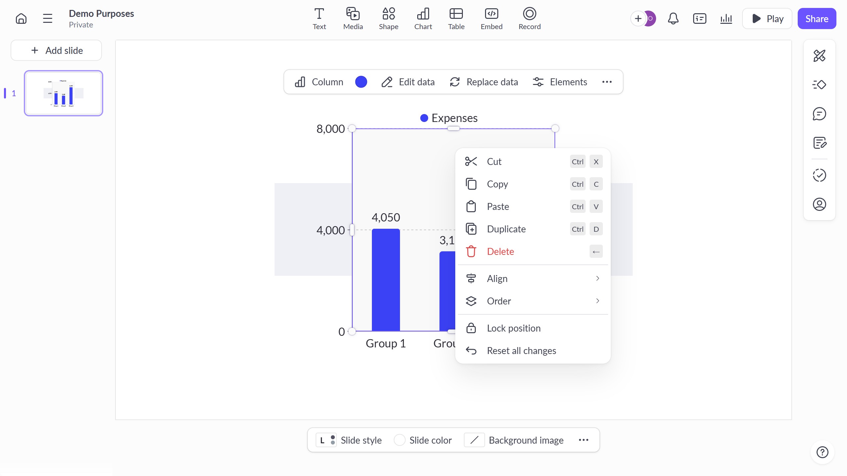Choose Duplicate from the context menu
Viewport: 847px width, 476px height.
(x=506, y=229)
